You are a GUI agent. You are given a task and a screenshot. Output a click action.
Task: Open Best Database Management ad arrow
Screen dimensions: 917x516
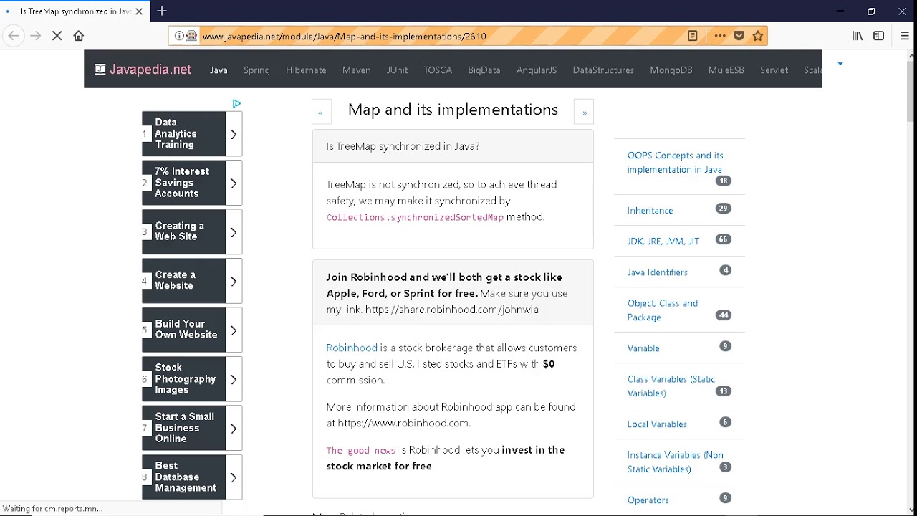[x=234, y=477]
